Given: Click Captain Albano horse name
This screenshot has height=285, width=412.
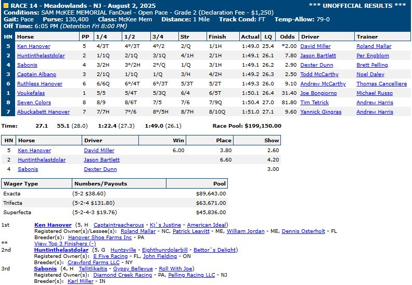Looking at the screenshot, I should pyautogui.click(x=36, y=75).
